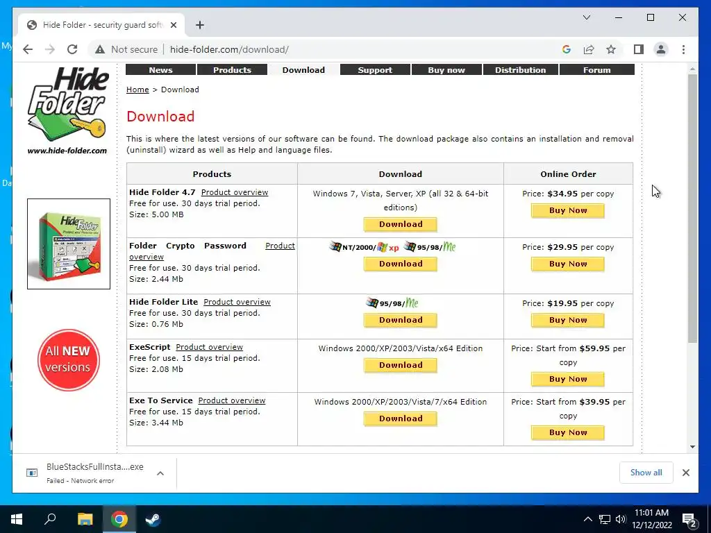This screenshot has width=711, height=533.
Task: Open a new tab with the plus icon
Action: [200, 25]
